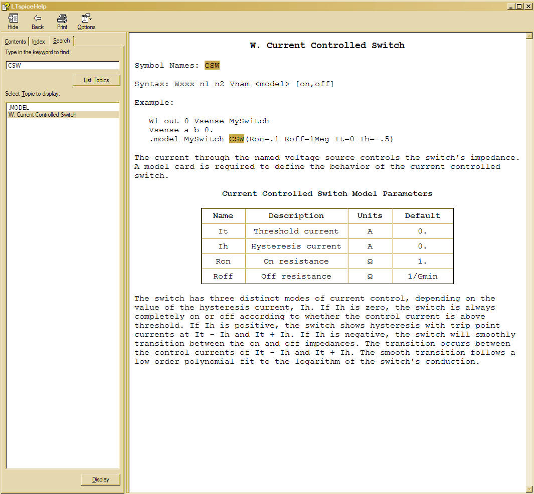The width and height of the screenshot is (534, 494).
Task: Click the heading W. Current Controlled Switch
Action: (x=327, y=46)
